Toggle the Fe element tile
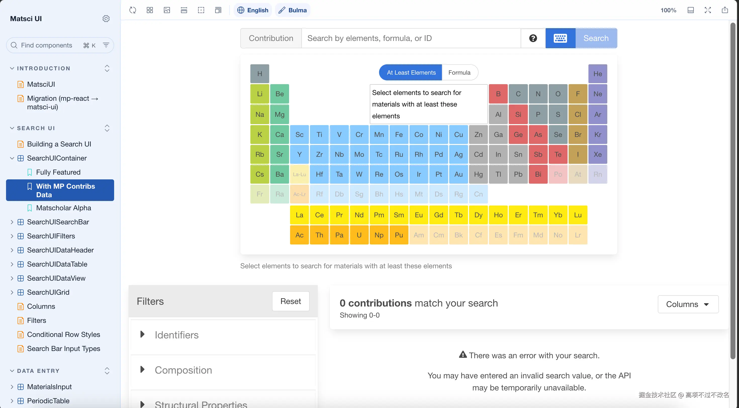 click(398, 134)
